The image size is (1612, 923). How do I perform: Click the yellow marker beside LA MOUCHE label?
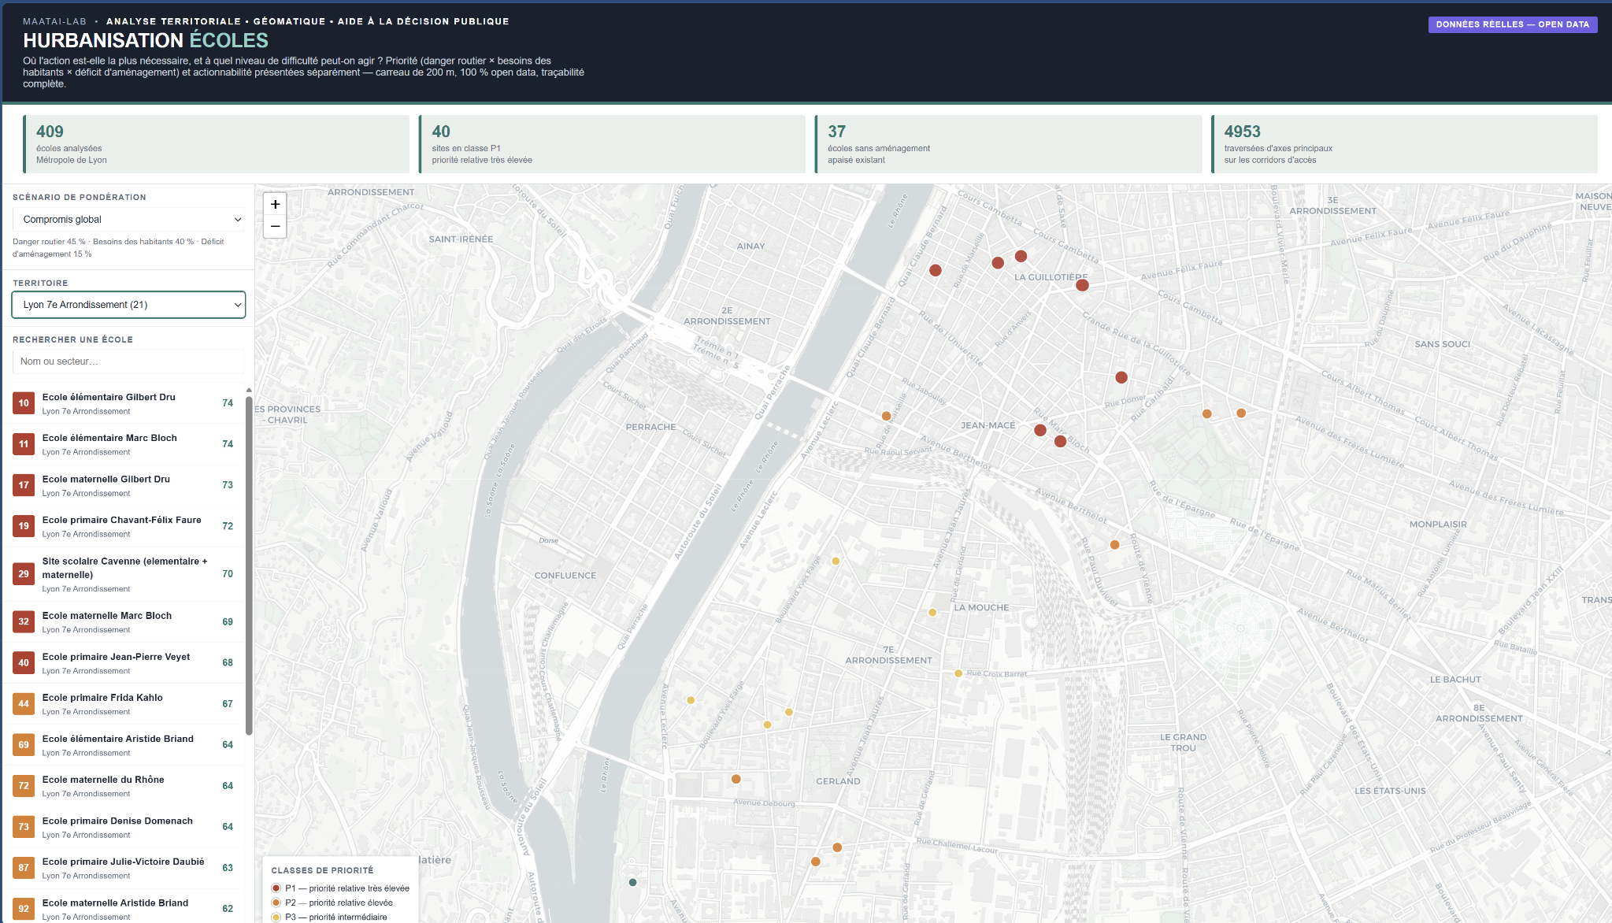[x=932, y=613]
